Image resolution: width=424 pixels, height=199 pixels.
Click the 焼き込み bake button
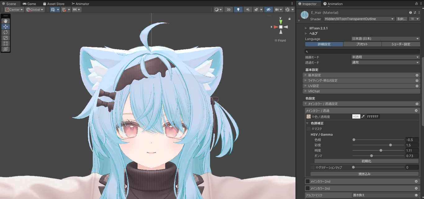[x=364, y=174]
